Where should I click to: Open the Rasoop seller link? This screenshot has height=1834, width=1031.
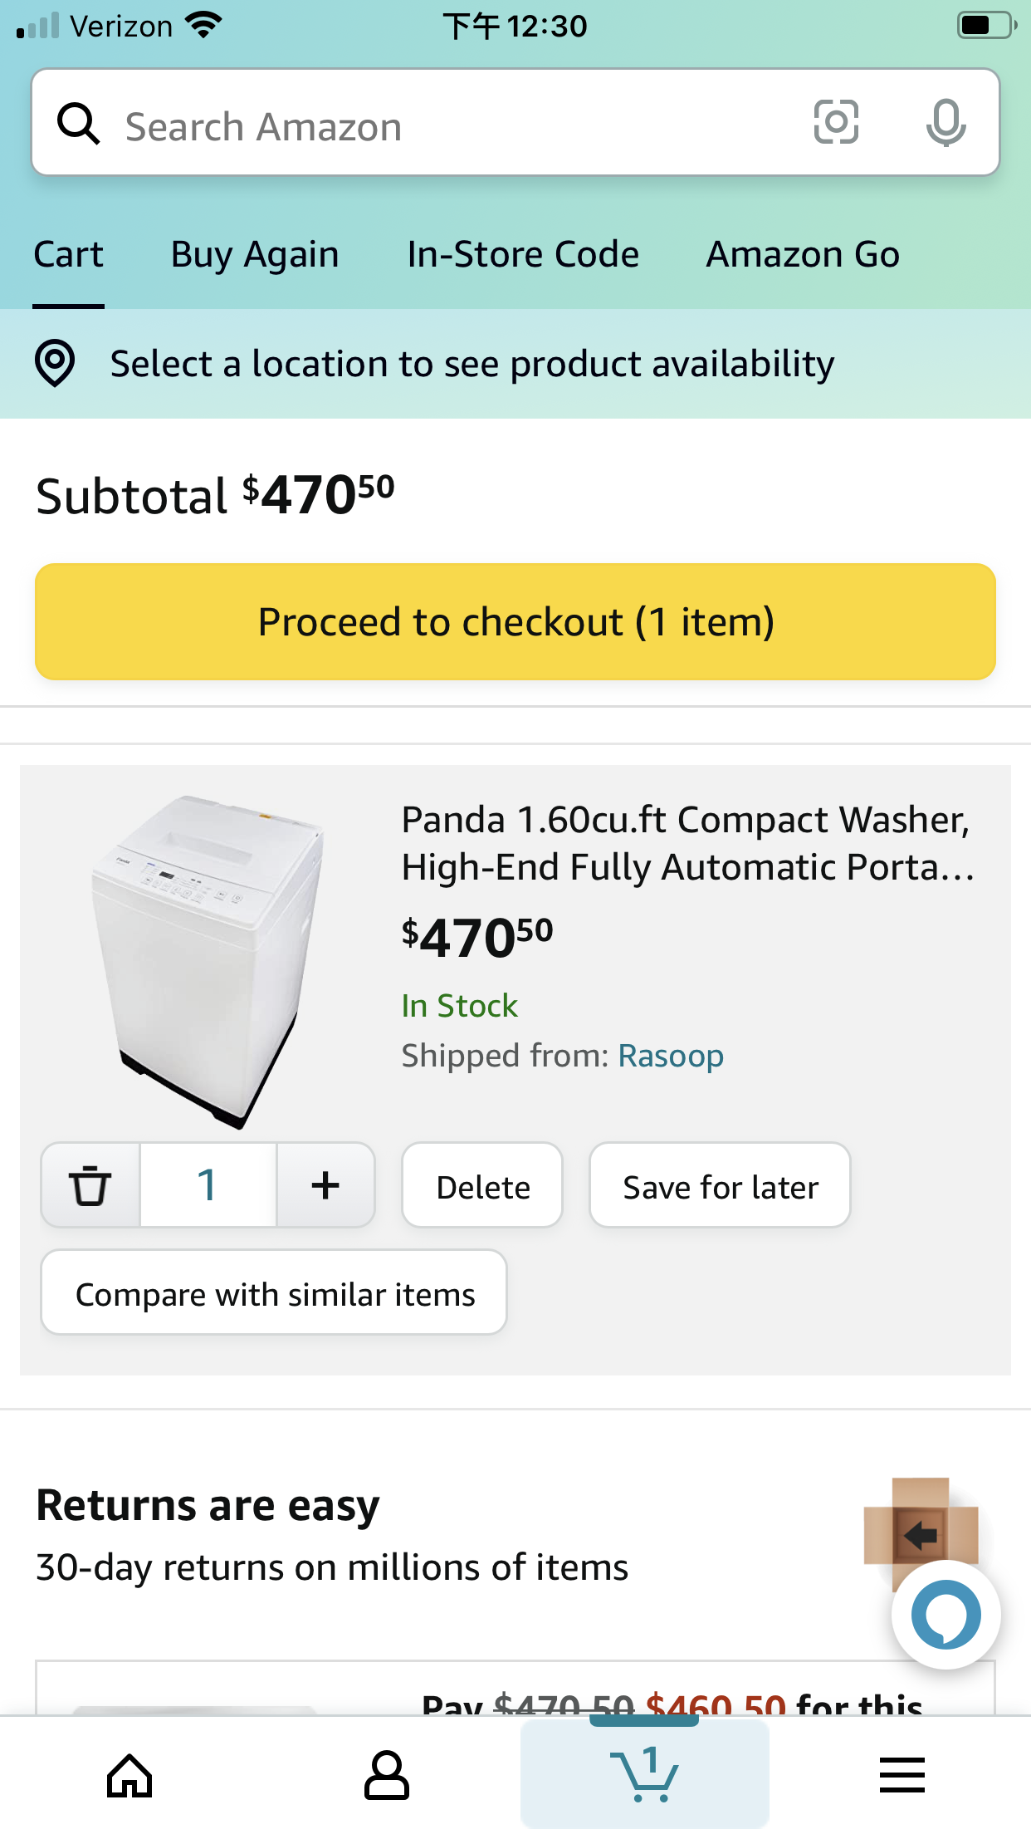(671, 1056)
